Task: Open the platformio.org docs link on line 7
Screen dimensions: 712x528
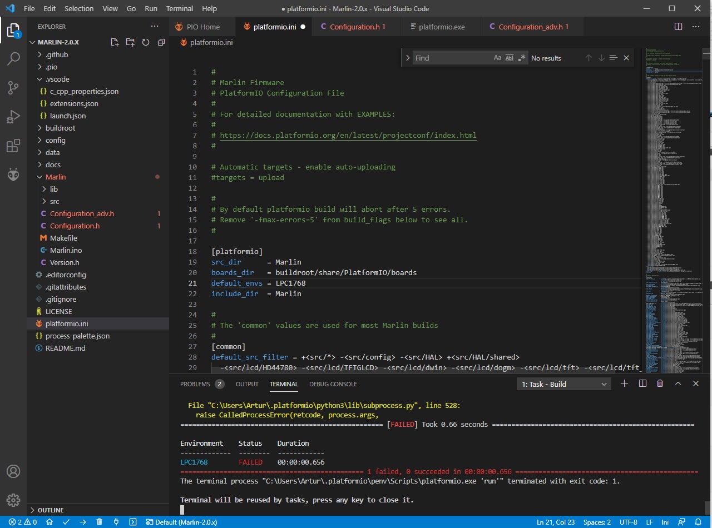Action: [348, 135]
